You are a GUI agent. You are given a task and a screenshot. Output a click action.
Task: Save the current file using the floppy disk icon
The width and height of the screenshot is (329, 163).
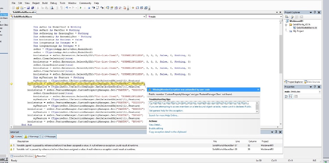(x=28, y=8)
